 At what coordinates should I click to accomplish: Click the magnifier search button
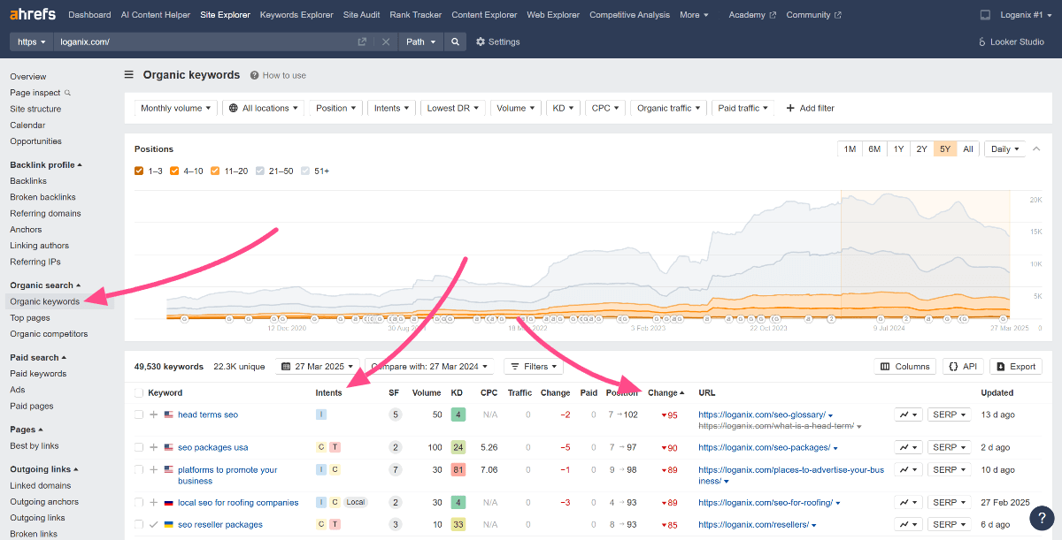click(x=455, y=42)
